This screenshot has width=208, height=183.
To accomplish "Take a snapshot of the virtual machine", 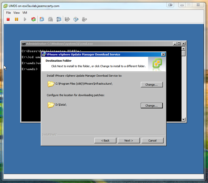I will [42, 19].
